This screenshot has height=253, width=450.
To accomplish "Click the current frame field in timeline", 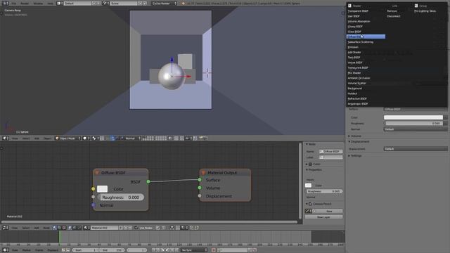I will tap(137, 250).
